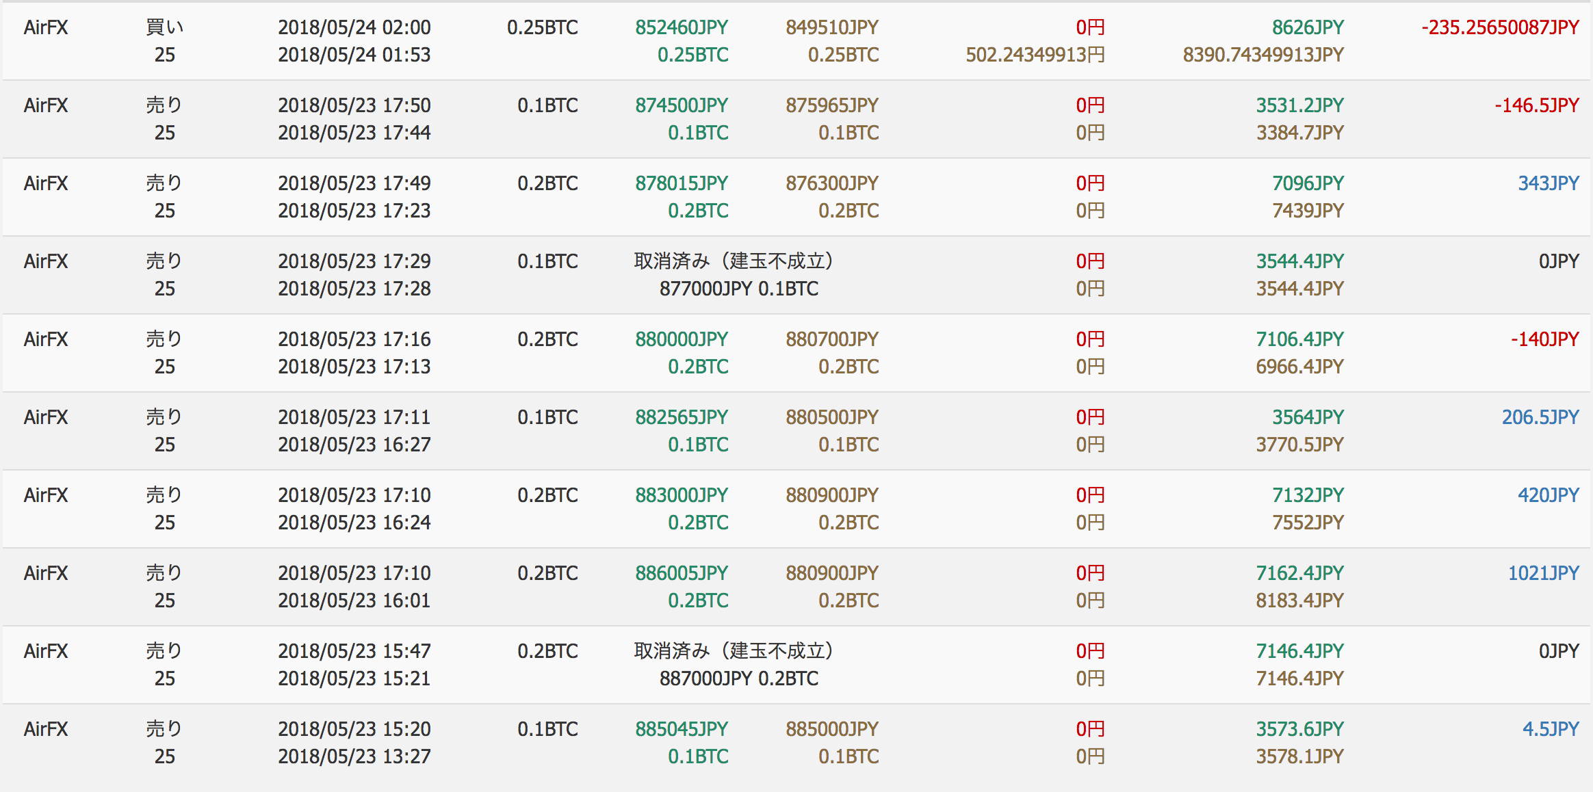Click the -140JPY loss amount
1593x792 pixels.
pos(1545,339)
